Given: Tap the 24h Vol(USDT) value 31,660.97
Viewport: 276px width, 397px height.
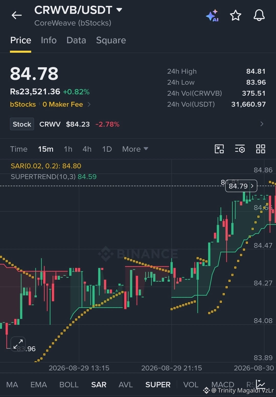Looking at the screenshot, I should (248, 104).
